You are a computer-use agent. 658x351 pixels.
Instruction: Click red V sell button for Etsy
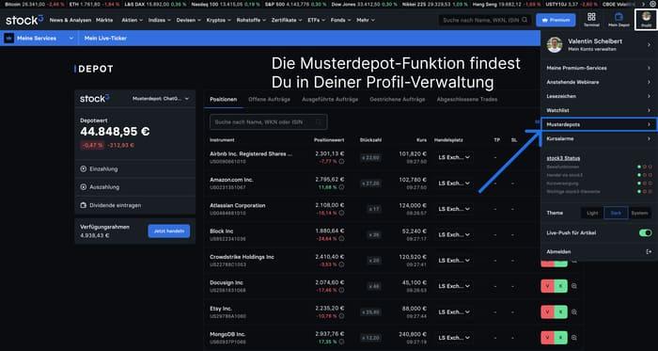tap(548, 312)
